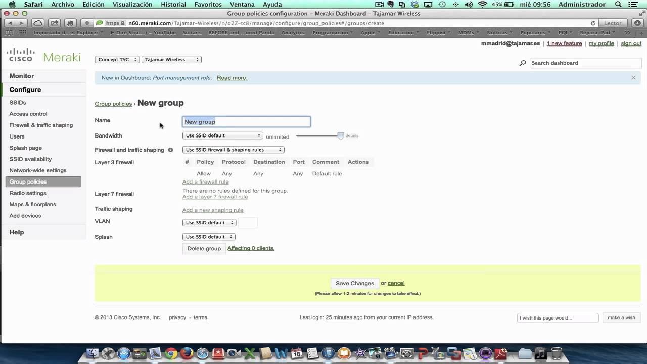Click the Lector reader button
The image size is (647, 364).
[x=613, y=23]
